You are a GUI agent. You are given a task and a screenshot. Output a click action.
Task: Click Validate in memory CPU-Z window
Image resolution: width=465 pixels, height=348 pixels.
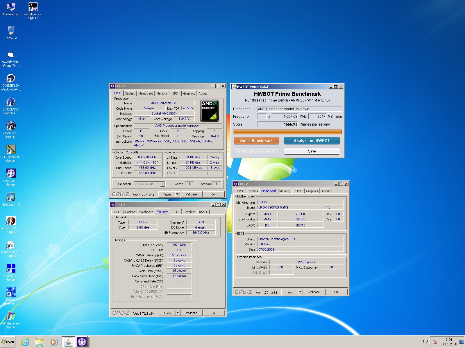pos(192,313)
